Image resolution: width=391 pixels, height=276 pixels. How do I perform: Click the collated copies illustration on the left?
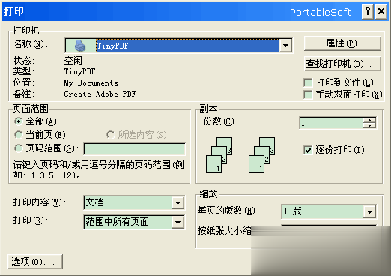tap(219, 155)
